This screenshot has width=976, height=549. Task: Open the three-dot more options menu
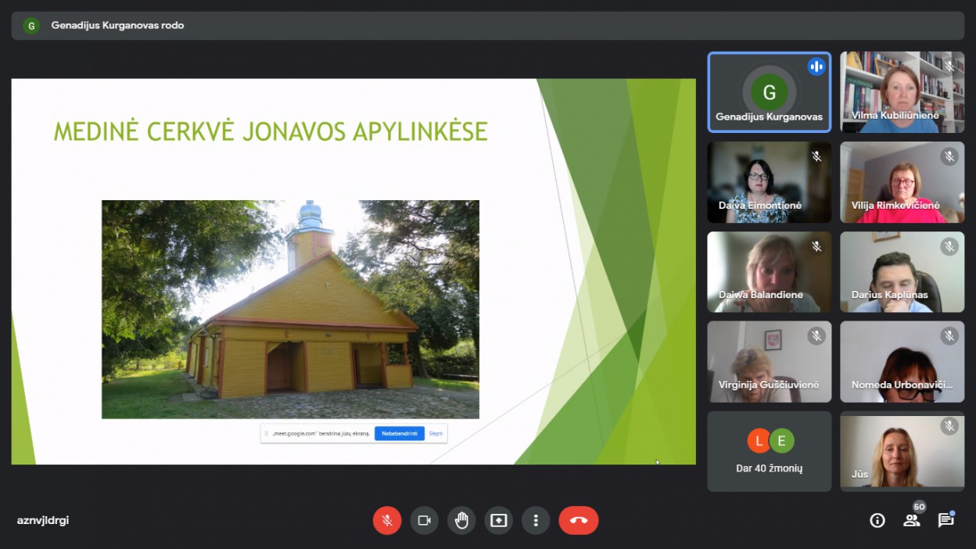coord(536,520)
